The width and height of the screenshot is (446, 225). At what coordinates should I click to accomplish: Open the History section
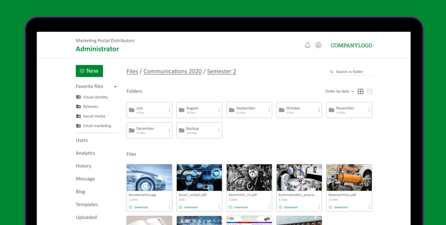pyautogui.click(x=83, y=166)
